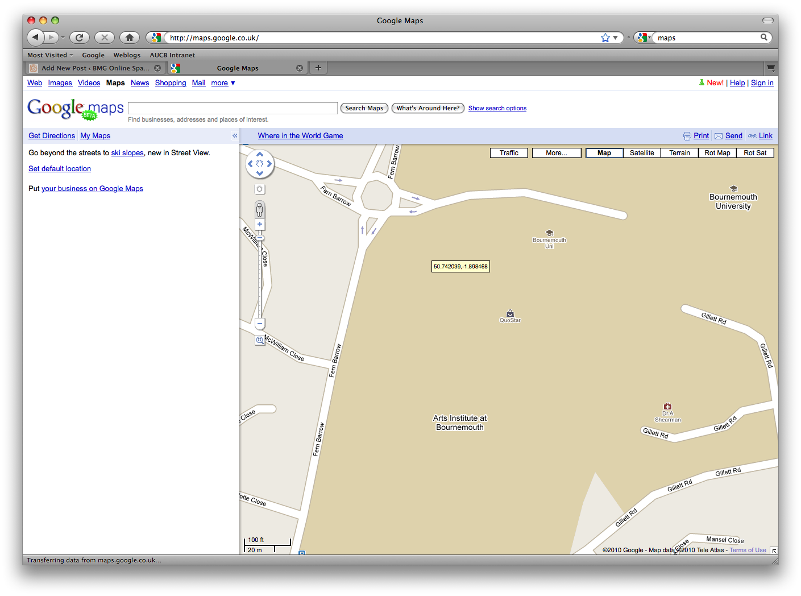
Task: Pan the map left with the arrow
Action: (250, 164)
